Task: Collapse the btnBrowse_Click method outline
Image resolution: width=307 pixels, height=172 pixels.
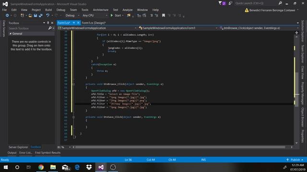Action: pos(73,84)
